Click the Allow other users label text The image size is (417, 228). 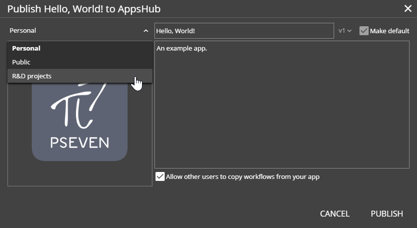242,176
